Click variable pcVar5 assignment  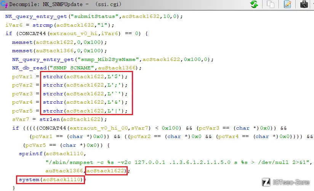click(22, 111)
